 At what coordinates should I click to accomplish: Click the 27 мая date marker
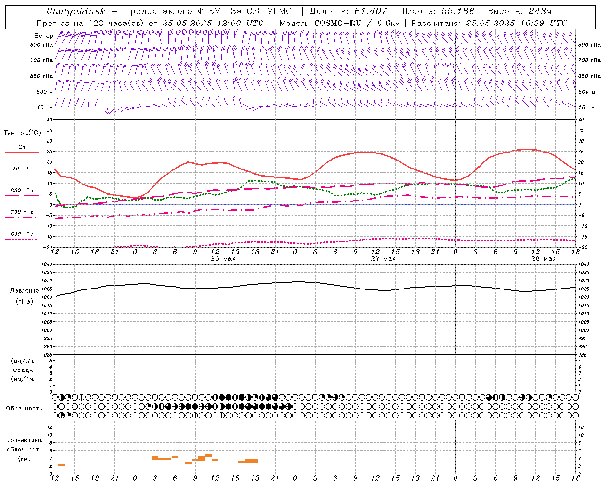(x=383, y=259)
